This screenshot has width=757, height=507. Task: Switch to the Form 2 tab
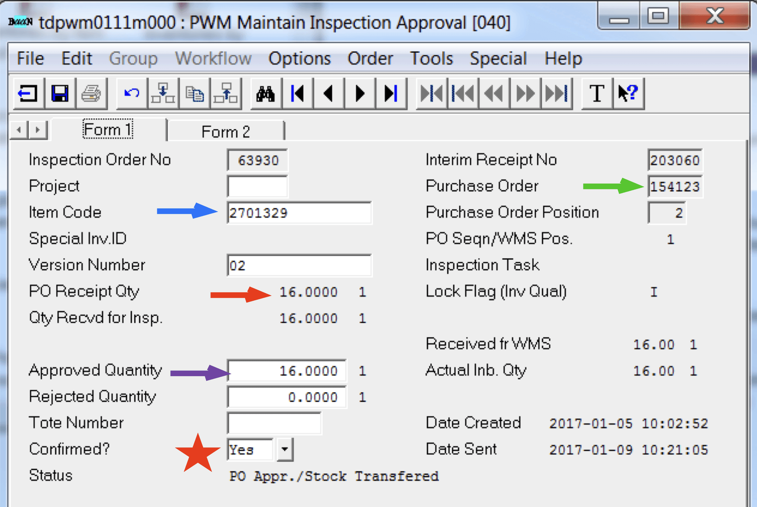pos(226,131)
